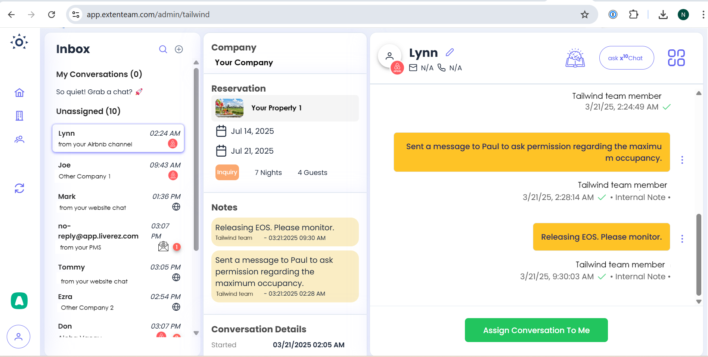This screenshot has width=708, height=357.
Task: Open the AI knowledge book icon
Action: tap(575, 58)
